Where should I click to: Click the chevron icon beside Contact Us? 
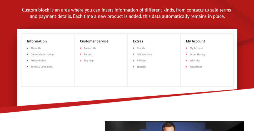(x=81, y=48)
